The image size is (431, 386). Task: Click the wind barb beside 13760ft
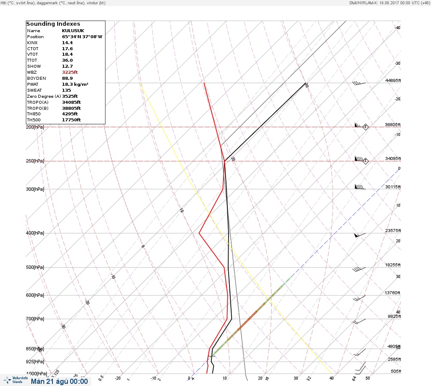click(359, 298)
